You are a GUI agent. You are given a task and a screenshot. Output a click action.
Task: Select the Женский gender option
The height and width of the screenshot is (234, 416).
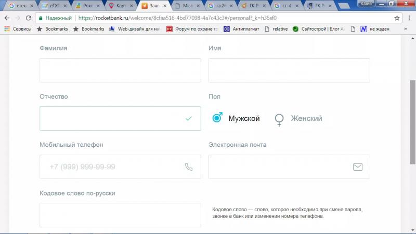point(298,119)
